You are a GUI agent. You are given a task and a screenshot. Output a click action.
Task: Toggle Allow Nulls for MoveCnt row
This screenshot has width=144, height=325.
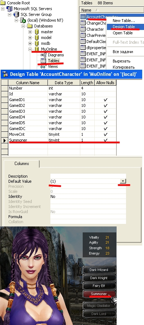(105, 134)
